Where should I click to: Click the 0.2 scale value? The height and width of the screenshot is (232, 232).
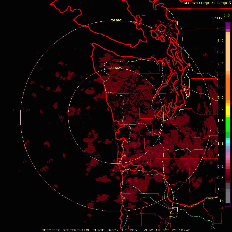[220, 167]
